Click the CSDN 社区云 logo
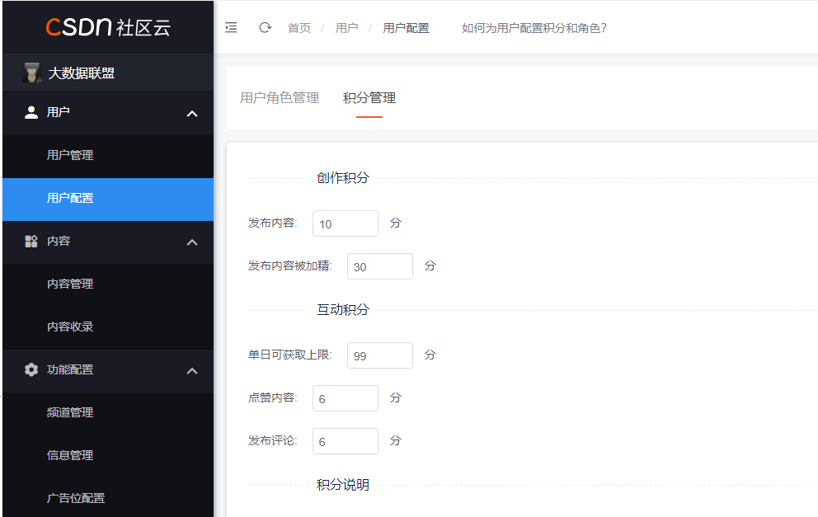This screenshot has width=818, height=517. pyautogui.click(x=108, y=27)
